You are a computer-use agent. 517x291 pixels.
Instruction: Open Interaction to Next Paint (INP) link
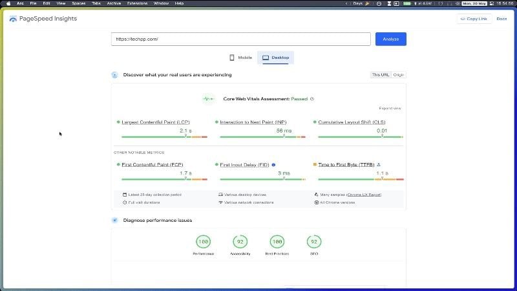(253, 122)
